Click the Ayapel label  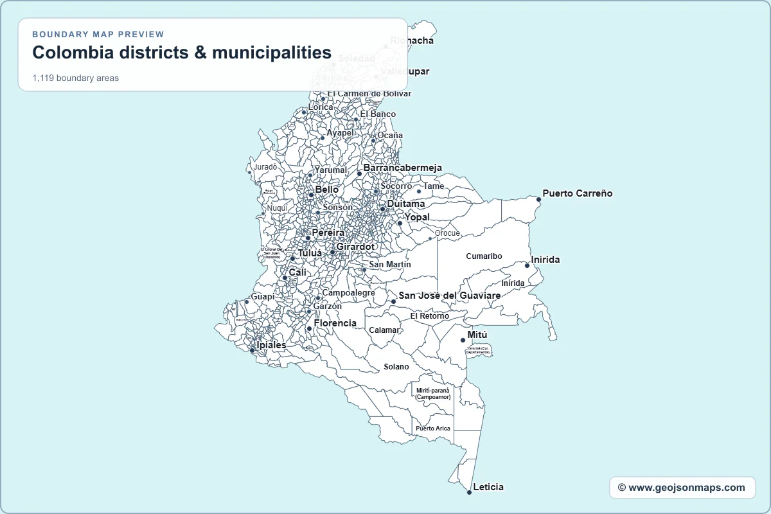tap(340, 133)
